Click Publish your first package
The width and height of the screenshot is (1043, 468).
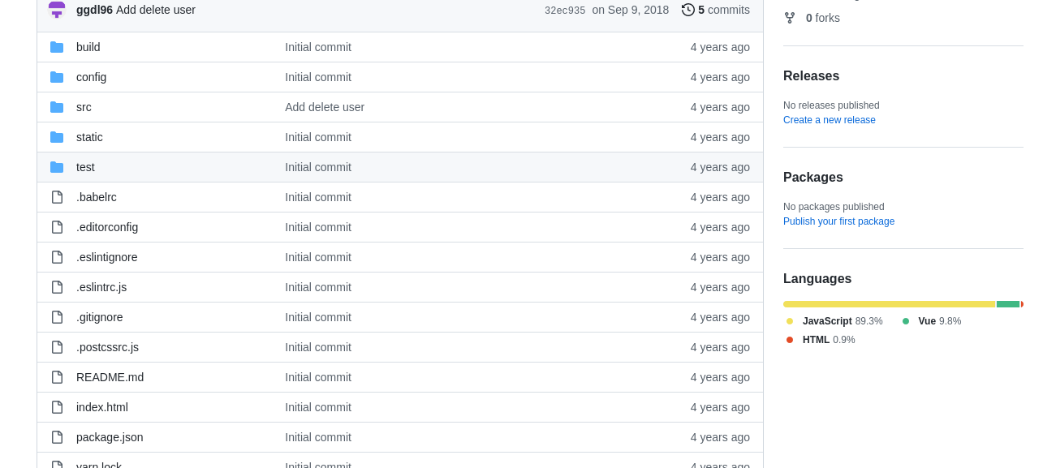(x=838, y=221)
